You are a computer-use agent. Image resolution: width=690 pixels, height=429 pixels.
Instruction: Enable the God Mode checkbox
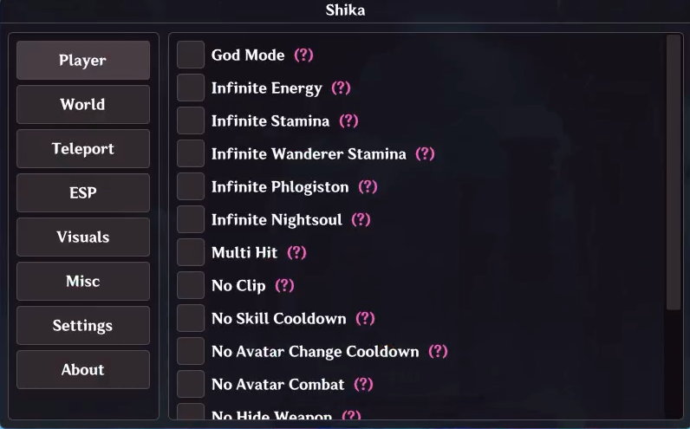pyautogui.click(x=191, y=55)
